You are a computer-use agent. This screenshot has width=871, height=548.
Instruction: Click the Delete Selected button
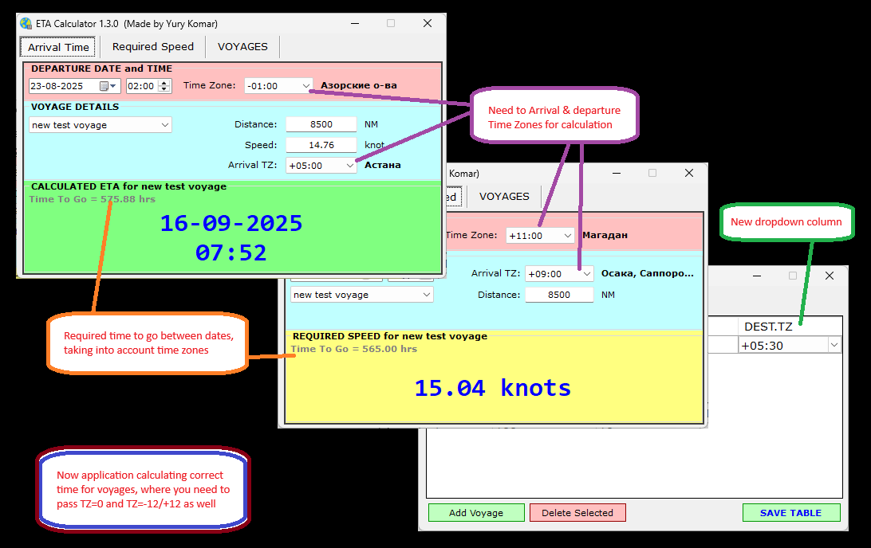point(577,513)
